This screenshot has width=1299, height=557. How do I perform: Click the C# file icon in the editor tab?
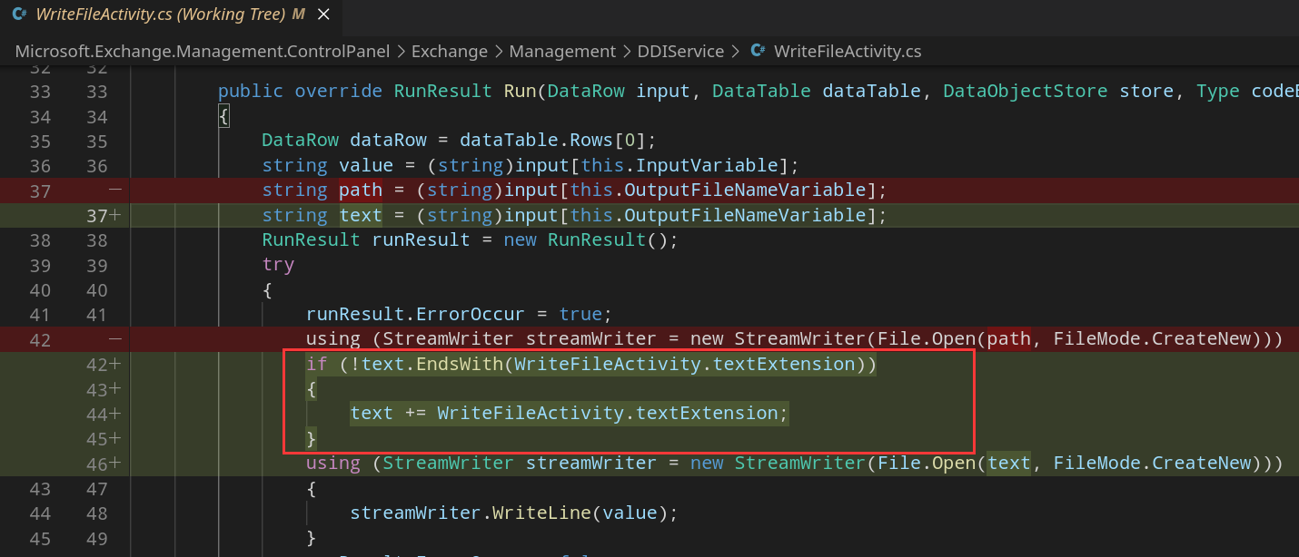click(x=19, y=15)
